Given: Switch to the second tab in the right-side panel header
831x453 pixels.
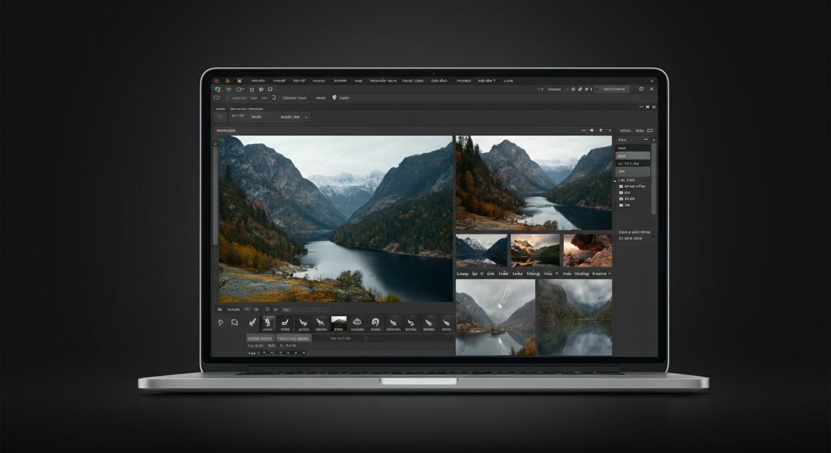Looking at the screenshot, I should [640, 130].
